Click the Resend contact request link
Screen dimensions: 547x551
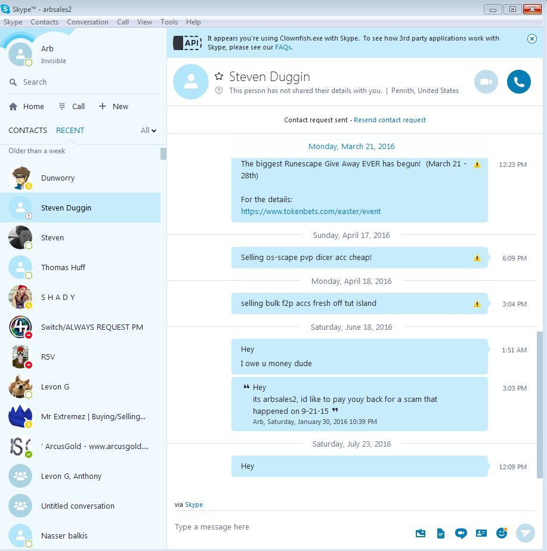point(390,120)
